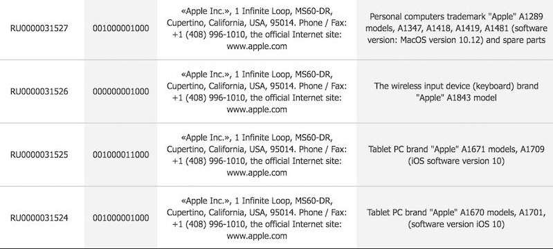
Task: Click code 001000011000 in third row
Action: point(121,154)
